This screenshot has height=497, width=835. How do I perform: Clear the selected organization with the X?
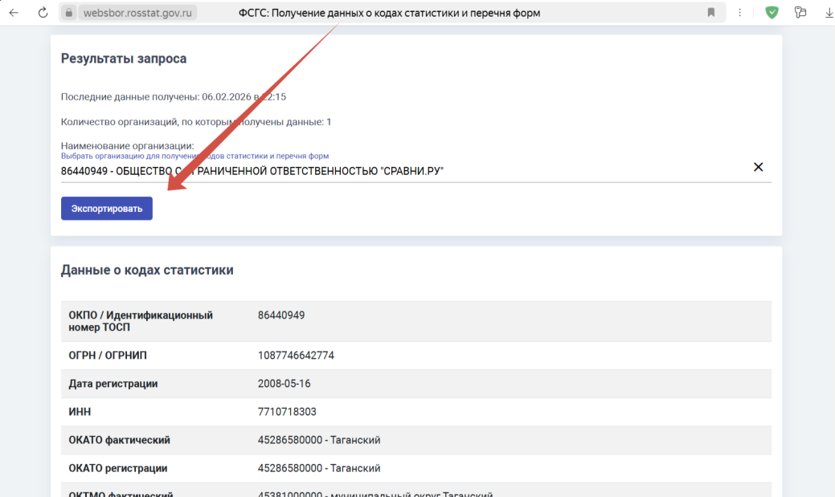click(758, 167)
